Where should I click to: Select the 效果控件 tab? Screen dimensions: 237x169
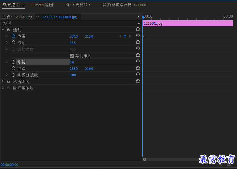point(11,5)
